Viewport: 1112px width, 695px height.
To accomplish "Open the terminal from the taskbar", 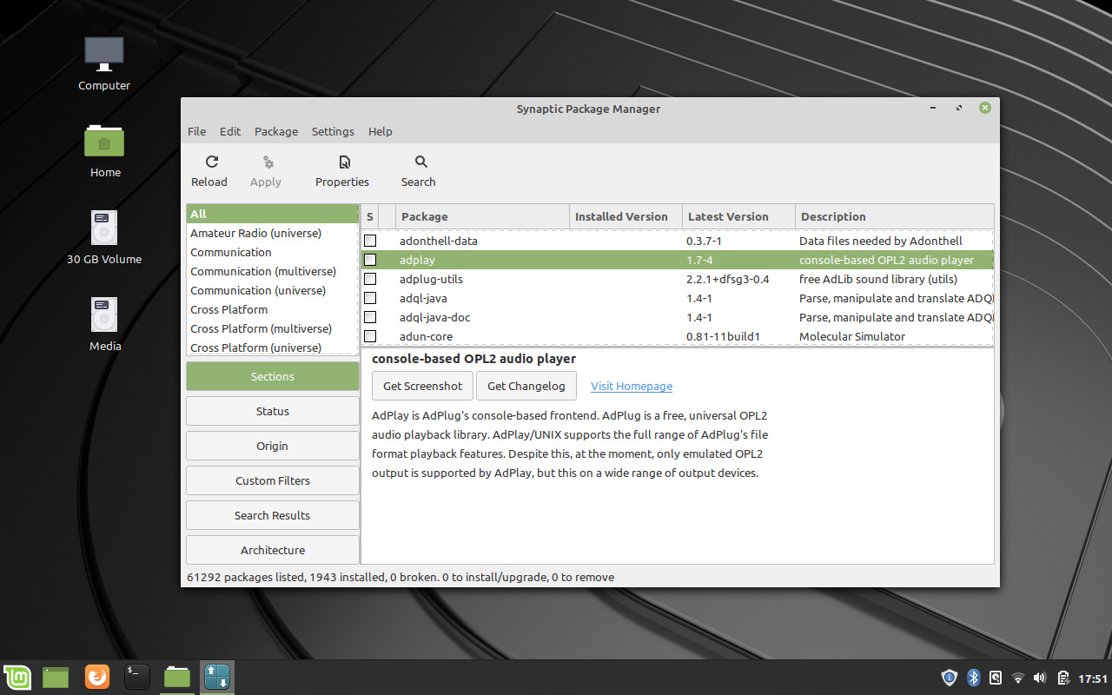I will coord(136,677).
